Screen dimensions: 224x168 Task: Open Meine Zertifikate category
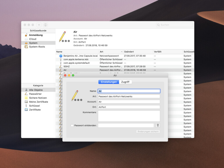(x=38, y=102)
